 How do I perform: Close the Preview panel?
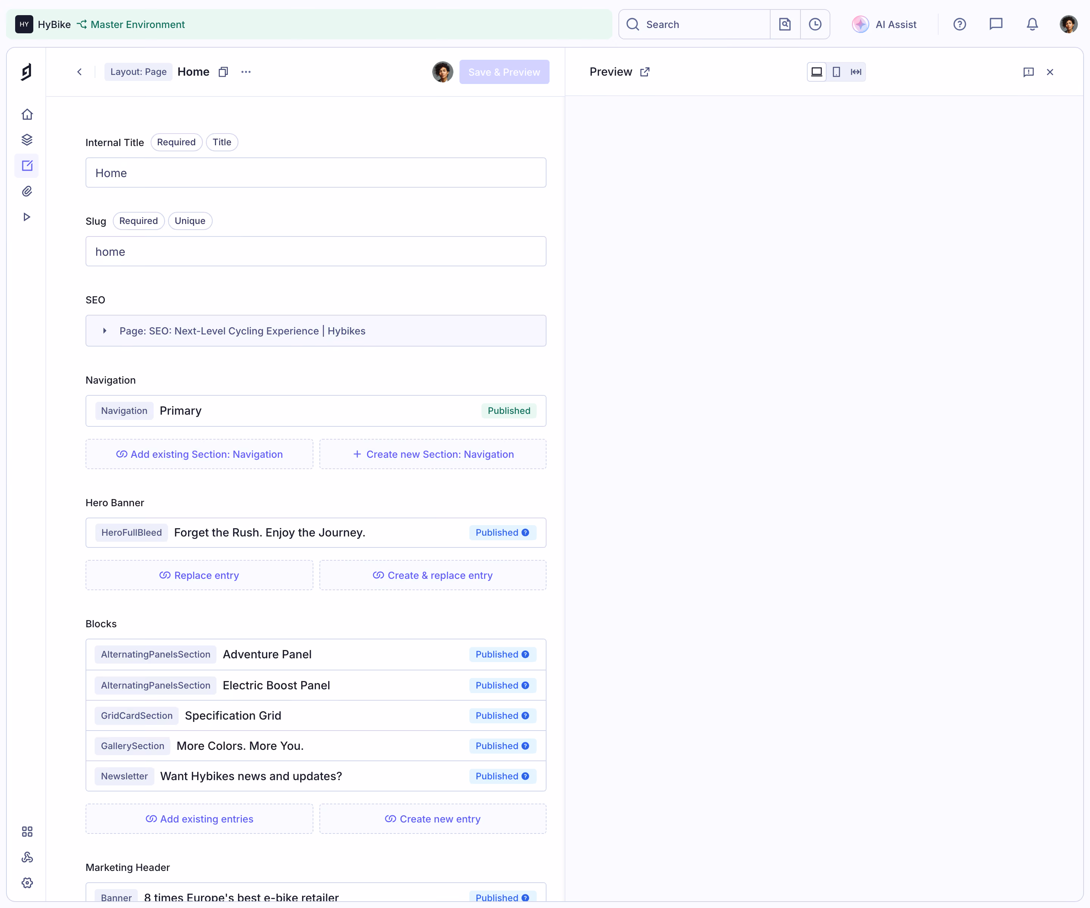pos(1050,72)
